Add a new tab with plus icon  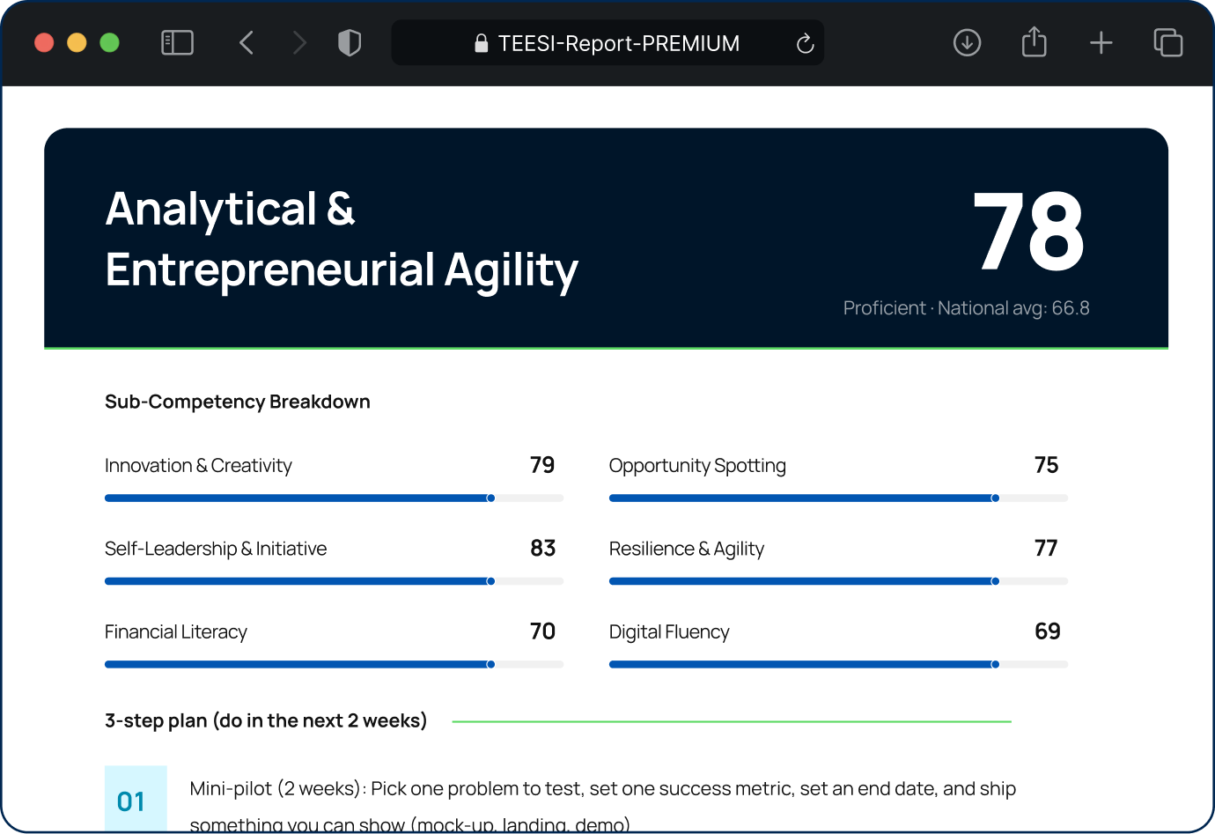(x=1101, y=42)
